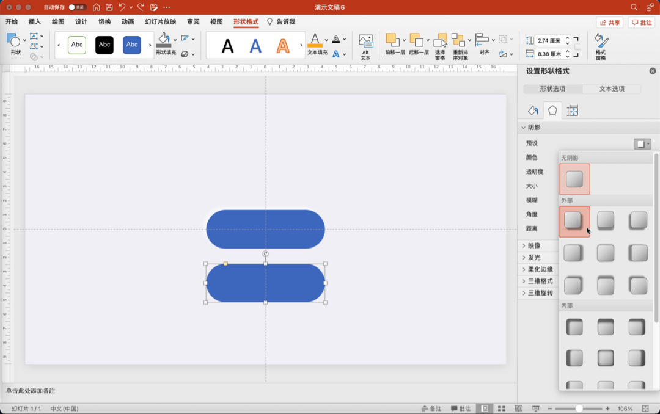
Task: Click the 共享 (Share) button
Action: coord(610,23)
